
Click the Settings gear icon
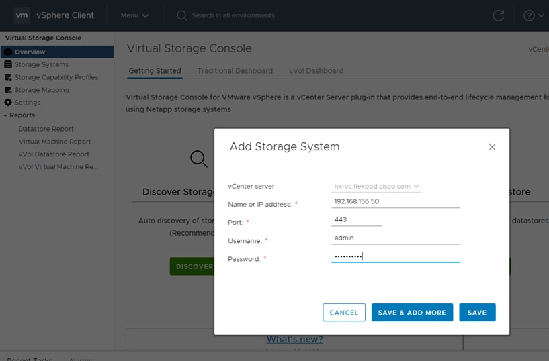click(8, 103)
